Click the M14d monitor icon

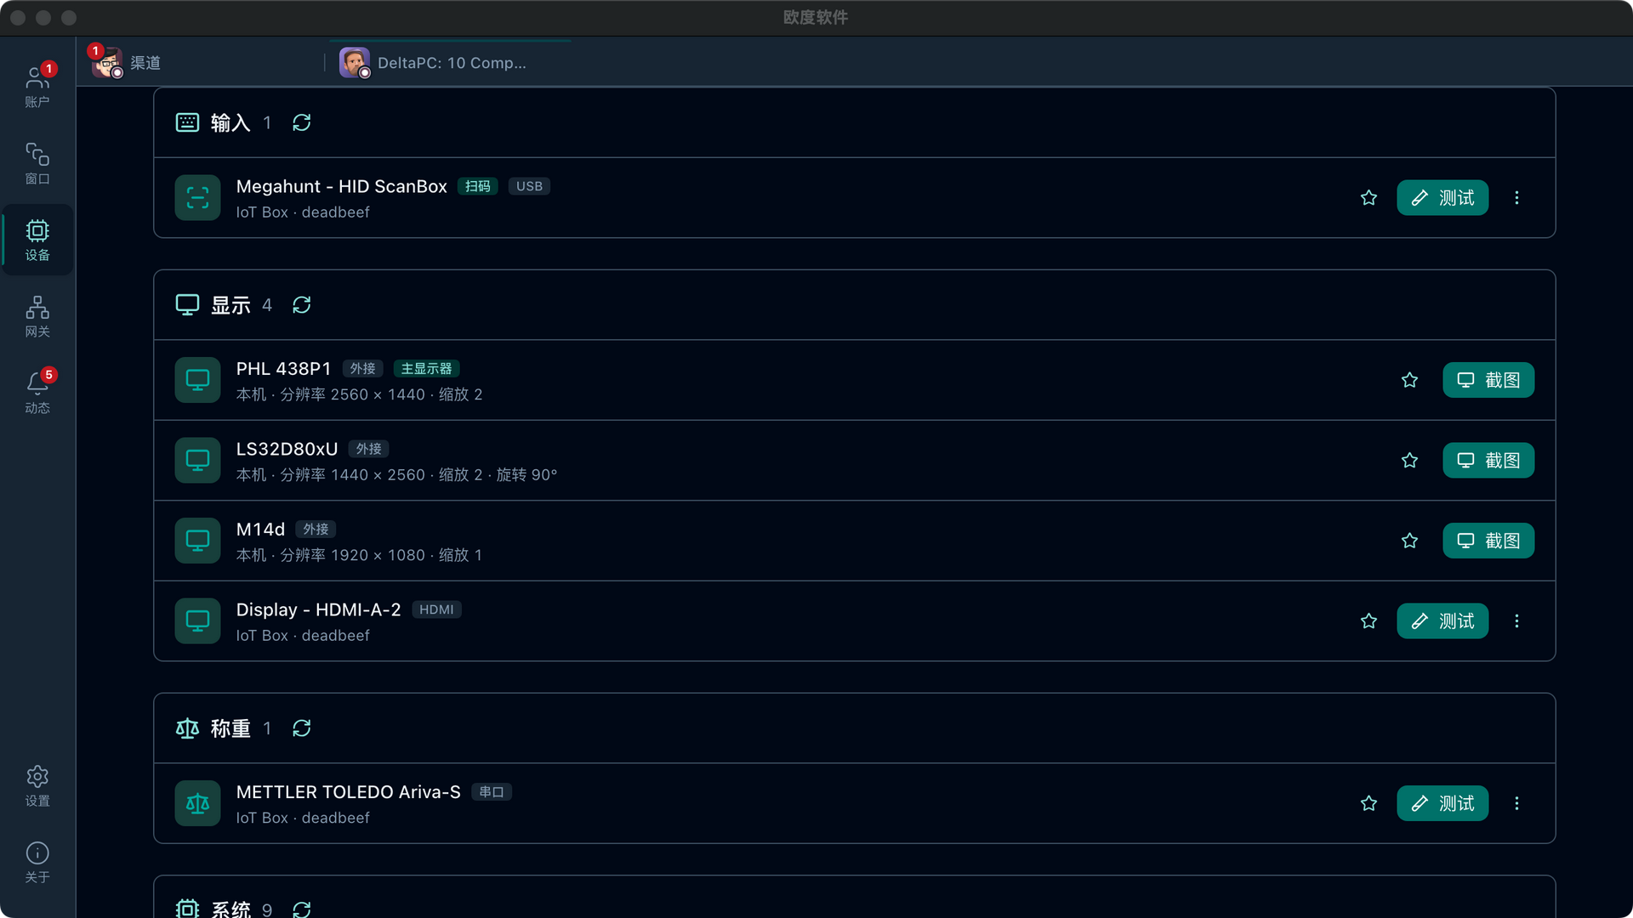point(197,541)
